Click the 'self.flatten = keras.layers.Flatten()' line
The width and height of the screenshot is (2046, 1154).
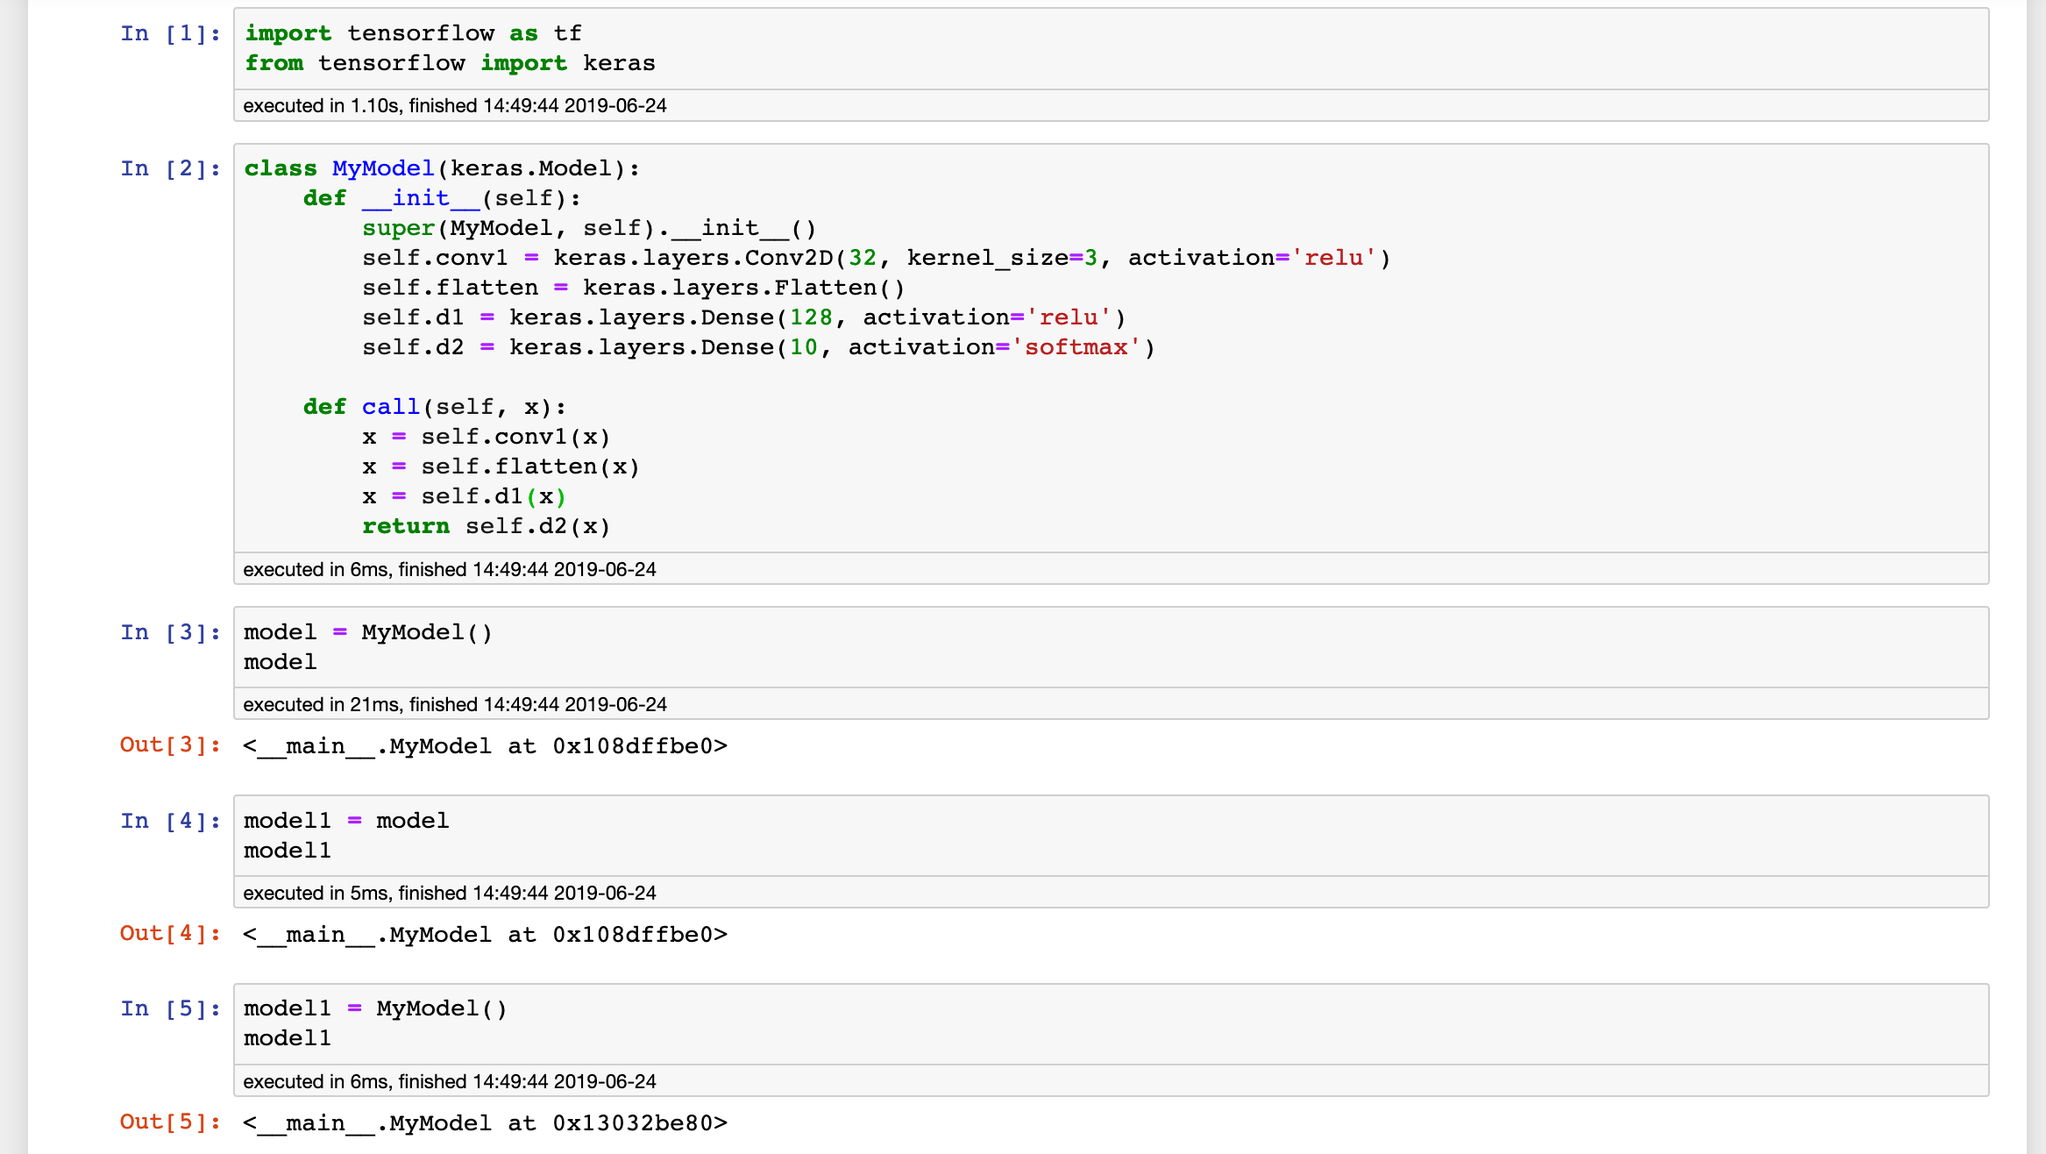[x=633, y=288]
